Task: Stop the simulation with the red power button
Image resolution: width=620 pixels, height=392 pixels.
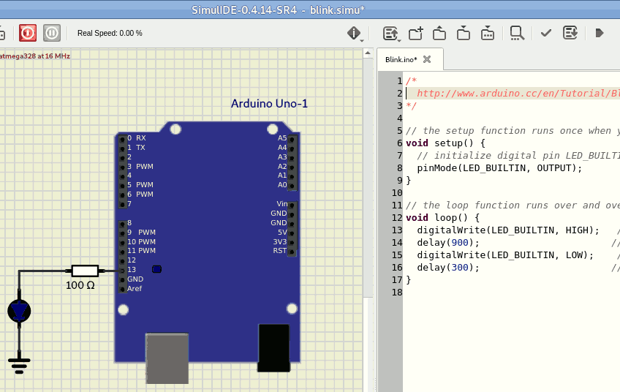Action: pyautogui.click(x=28, y=33)
